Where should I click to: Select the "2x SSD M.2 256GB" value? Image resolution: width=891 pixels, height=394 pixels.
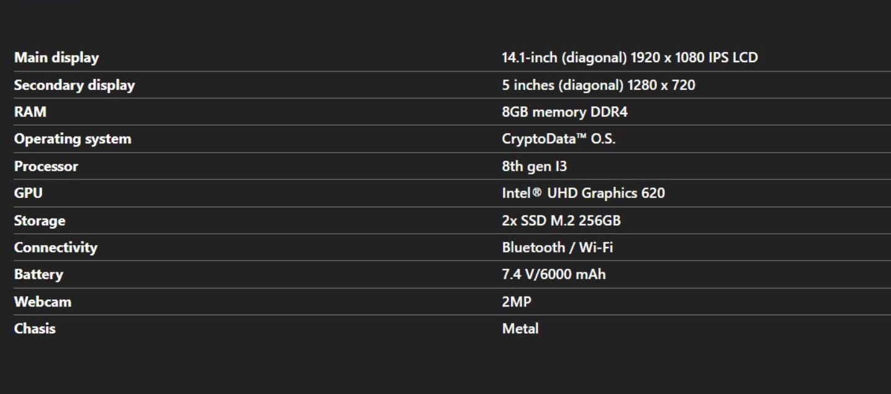tap(561, 220)
